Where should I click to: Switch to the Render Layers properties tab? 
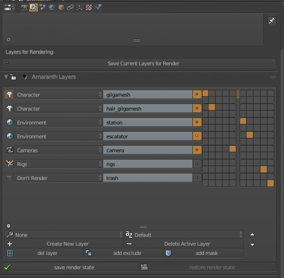pyautogui.click(x=33, y=7)
